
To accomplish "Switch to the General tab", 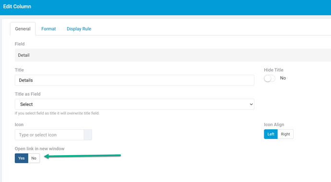I will (23, 29).
